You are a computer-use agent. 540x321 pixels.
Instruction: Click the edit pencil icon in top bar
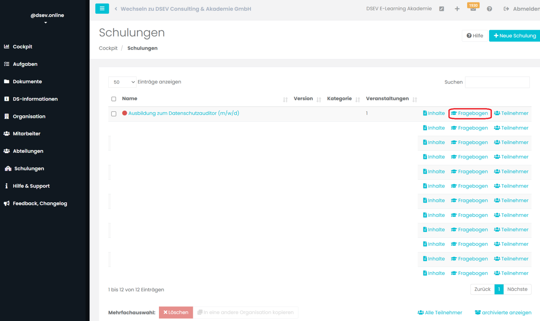click(x=442, y=9)
